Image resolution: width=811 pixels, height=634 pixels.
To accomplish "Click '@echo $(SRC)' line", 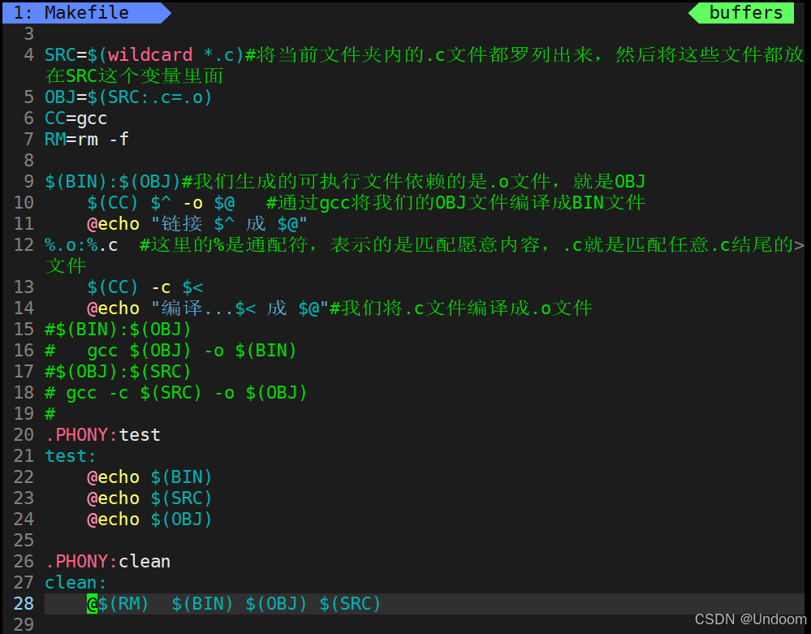I will (149, 498).
